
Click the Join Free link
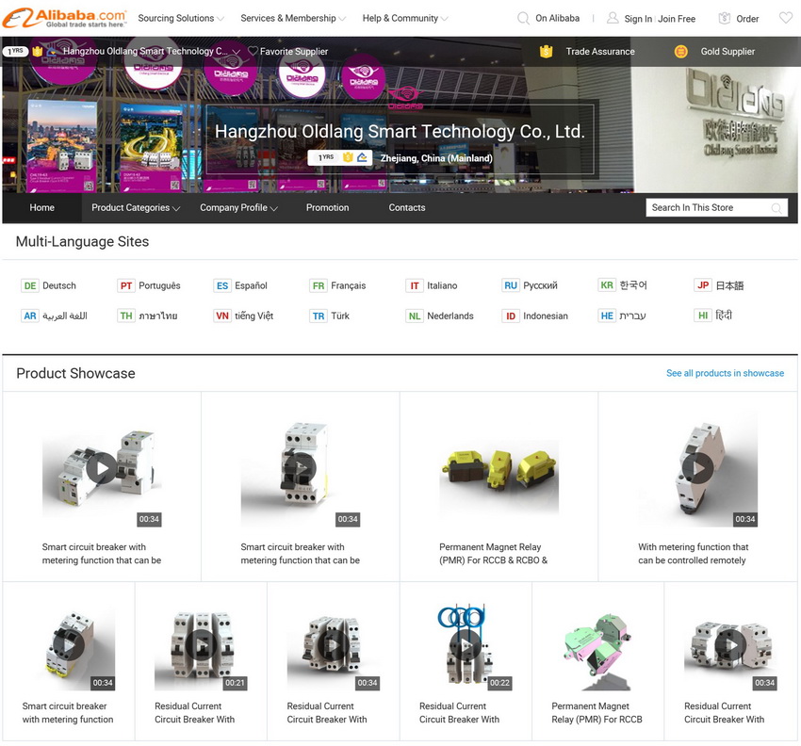[x=677, y=19]
